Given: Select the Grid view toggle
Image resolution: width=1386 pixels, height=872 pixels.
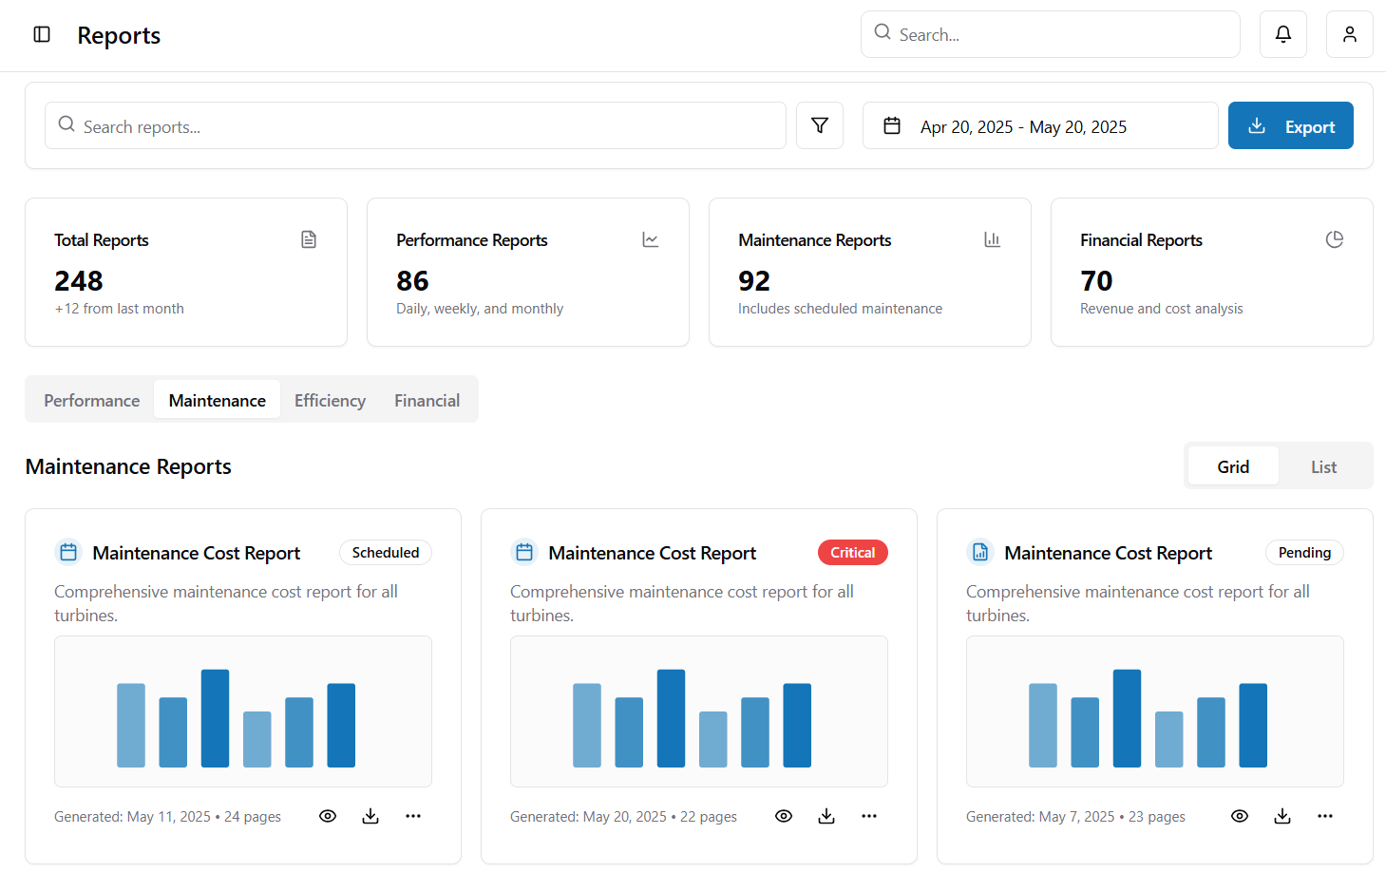Looking at the screenshot, I should [x=1232, y=466].
